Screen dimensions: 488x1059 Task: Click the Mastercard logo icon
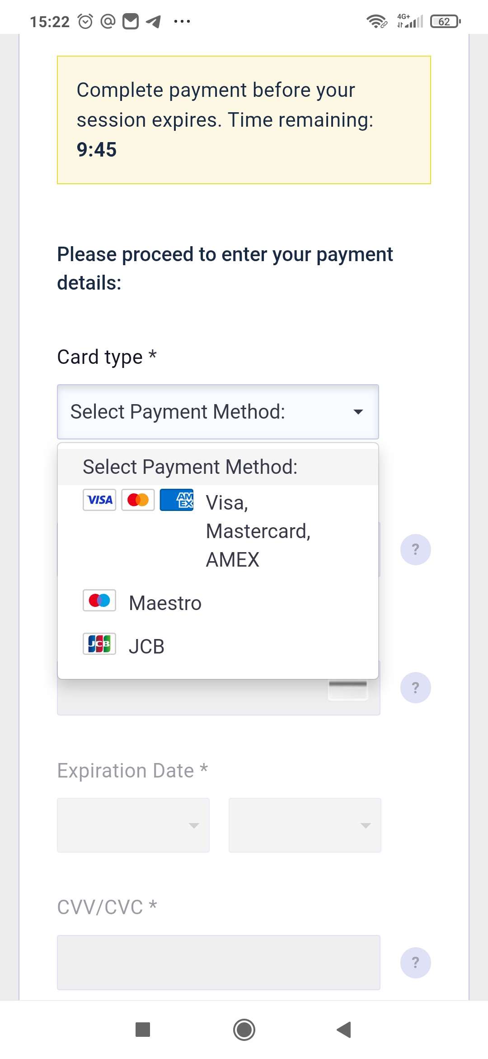(x=138, y=500)
